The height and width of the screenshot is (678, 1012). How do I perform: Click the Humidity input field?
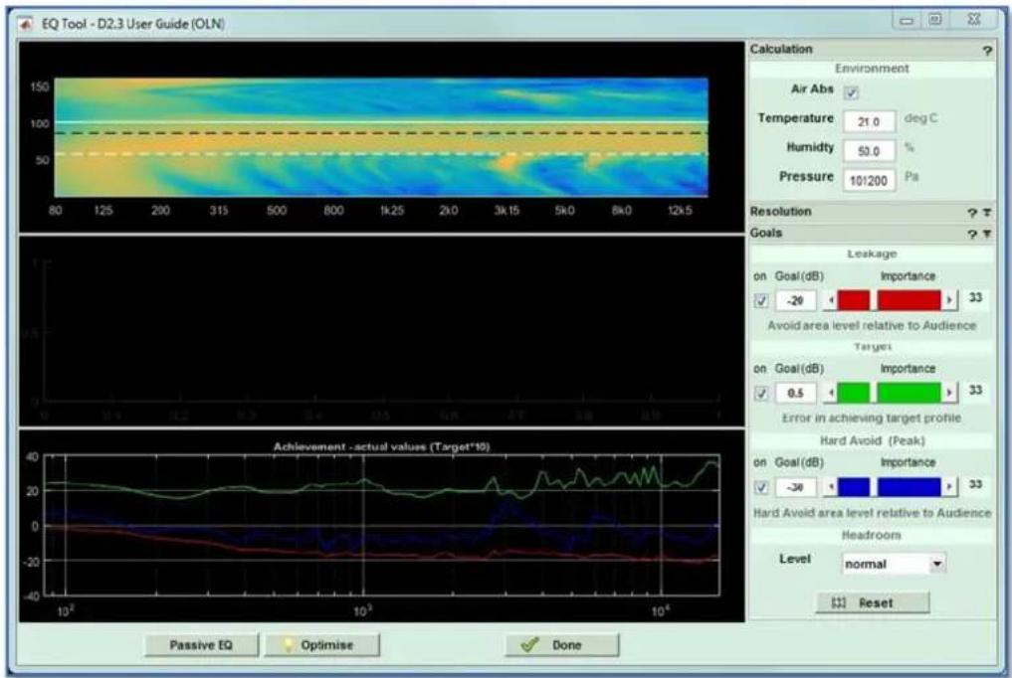tap(869, 151)
